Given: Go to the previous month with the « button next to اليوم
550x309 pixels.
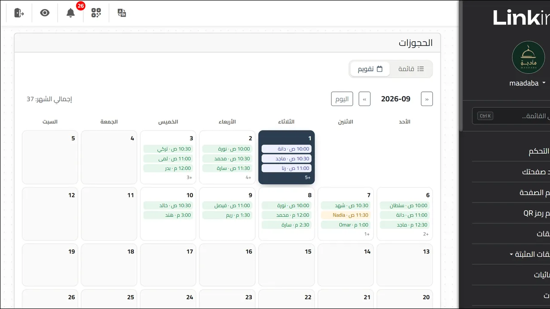Looking at the screenshot, I should 365,99.
